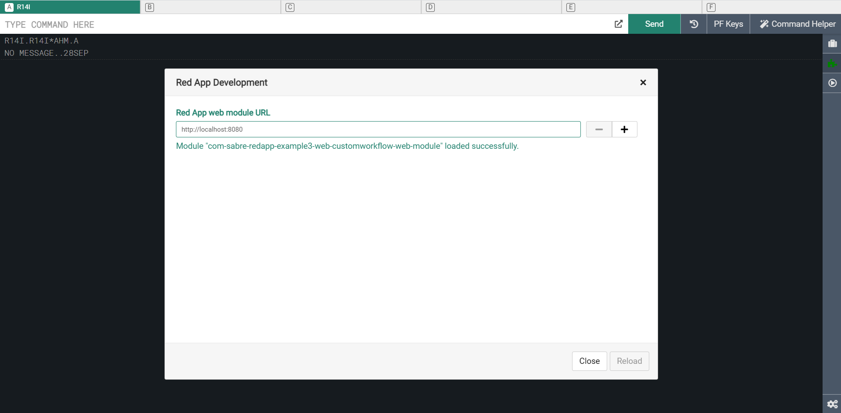Close Red App Development dialog with X
Image resolution: width=841 pixels, height=413 pixels.
(643, 83)
